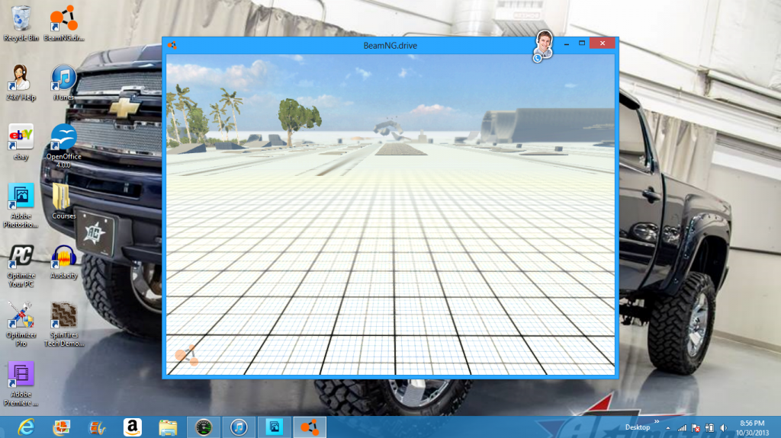Maximize the BeamNG.drive window
The image size is (781, 438).
pos(582,44)
